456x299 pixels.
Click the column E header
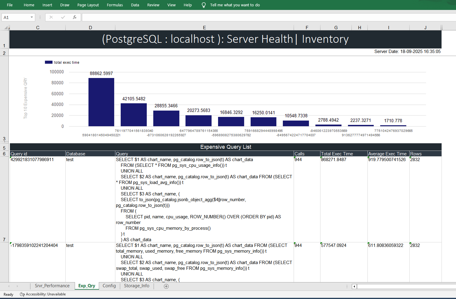pos(204,28)
